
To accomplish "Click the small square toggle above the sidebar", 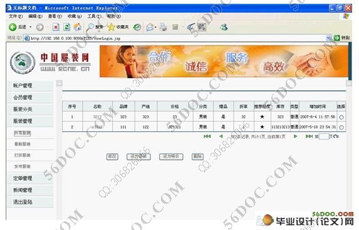I will tap(60, 83).
